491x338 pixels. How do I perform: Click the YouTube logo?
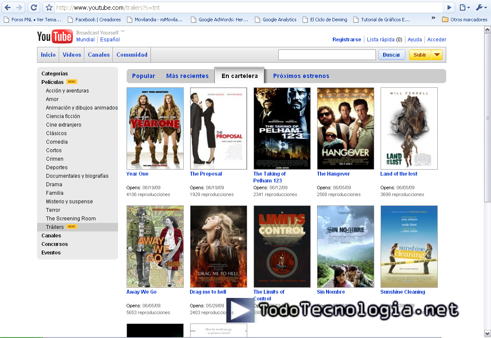click(x=55, y=36)
